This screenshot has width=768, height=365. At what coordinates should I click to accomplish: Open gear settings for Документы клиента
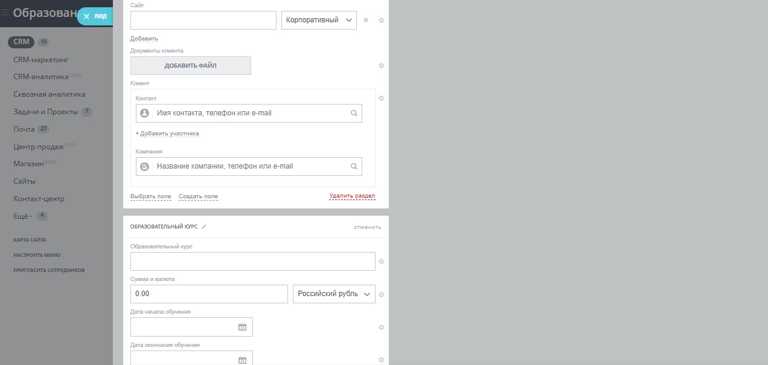coord(381,65)
